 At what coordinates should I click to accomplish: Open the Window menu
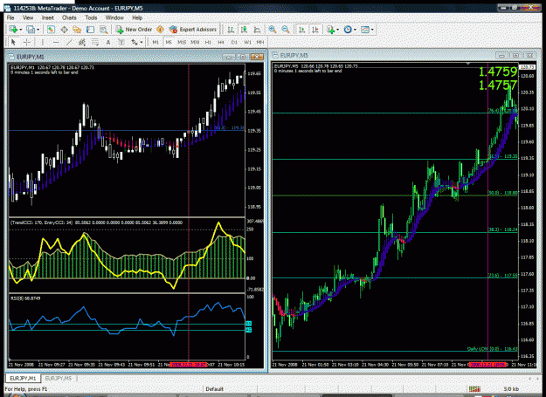pyautogui.click(x=114, y=17)
